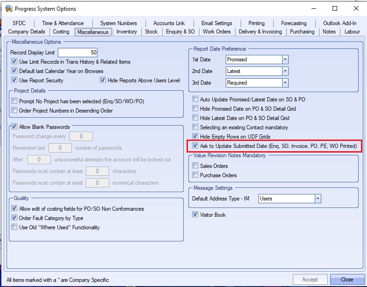Disable Allow Blank Passwords option
367x287 pixels.
click(x=14, y=127)
